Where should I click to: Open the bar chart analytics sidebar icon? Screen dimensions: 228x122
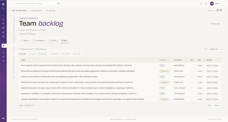pyautogui.click(x=3, y=32)
